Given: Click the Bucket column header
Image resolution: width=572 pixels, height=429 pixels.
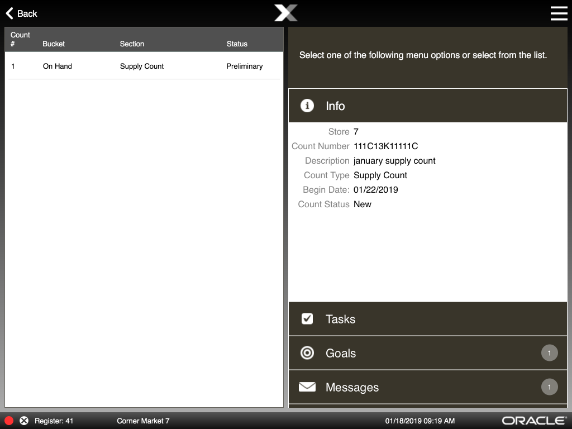Looking at the screenshot, I should (x=54, y=44).
